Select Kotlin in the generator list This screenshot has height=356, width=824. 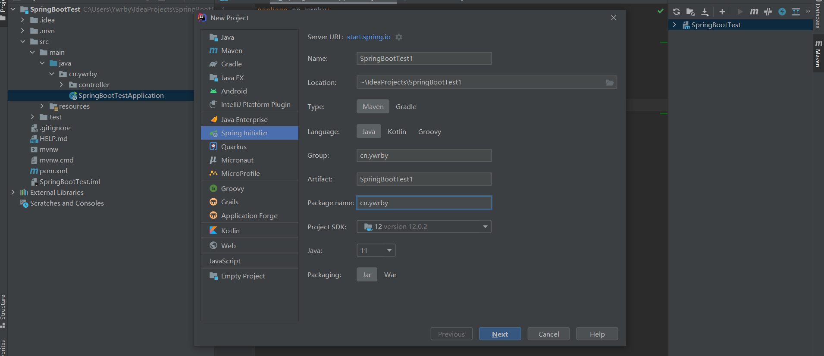click(x=250, y=231)
